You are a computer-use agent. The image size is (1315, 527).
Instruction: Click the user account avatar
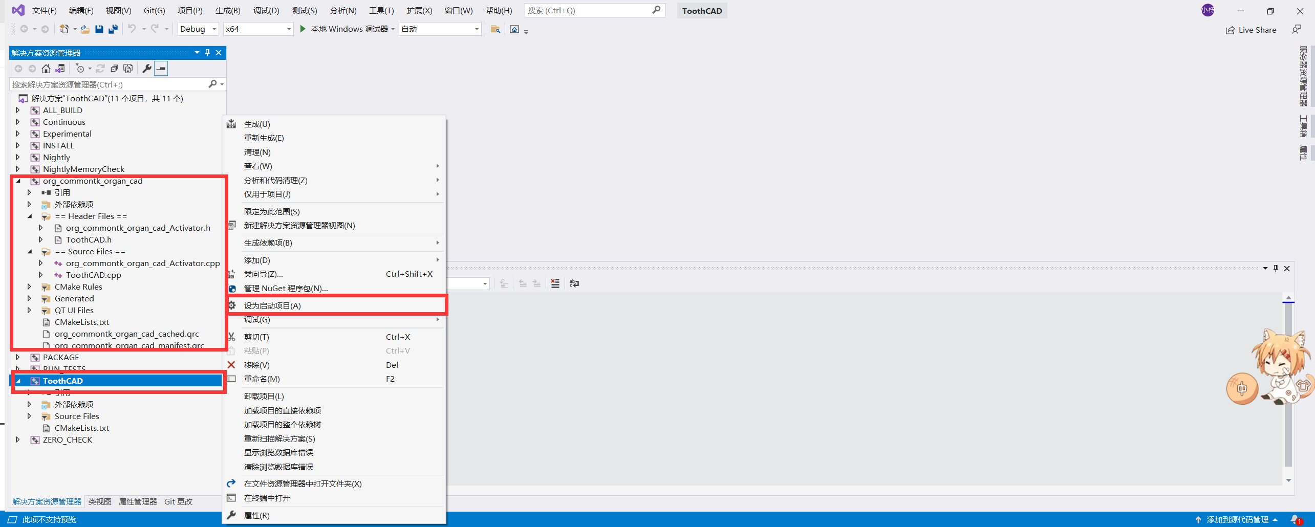pyautogui.click(x=1208, y=10)
